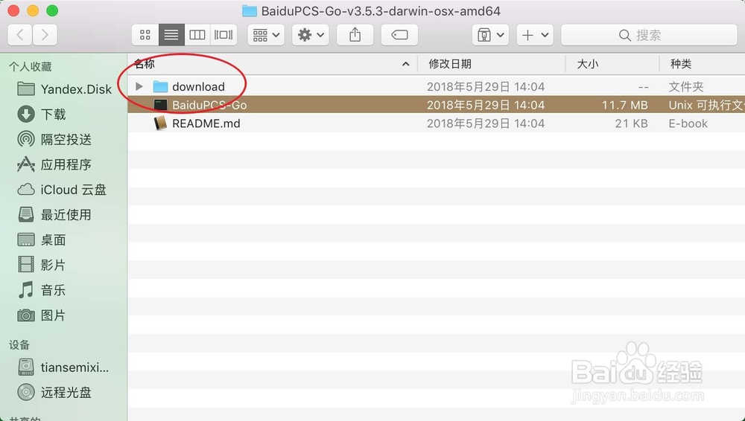Viewport: 745px width, 421px height.
Task: Select the BaiduPCS-Go file name
Action: pos(209,105)
